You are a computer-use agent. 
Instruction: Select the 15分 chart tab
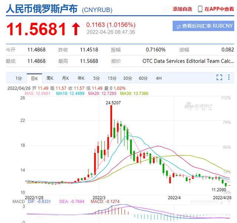point(112,78)
